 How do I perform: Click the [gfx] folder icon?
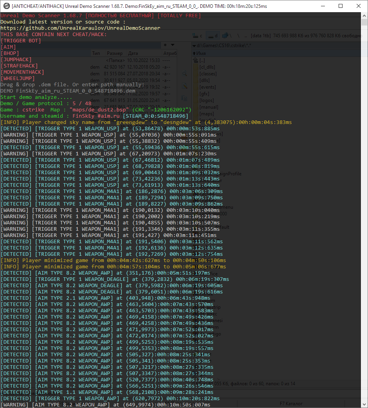click(x=196, y=94)
